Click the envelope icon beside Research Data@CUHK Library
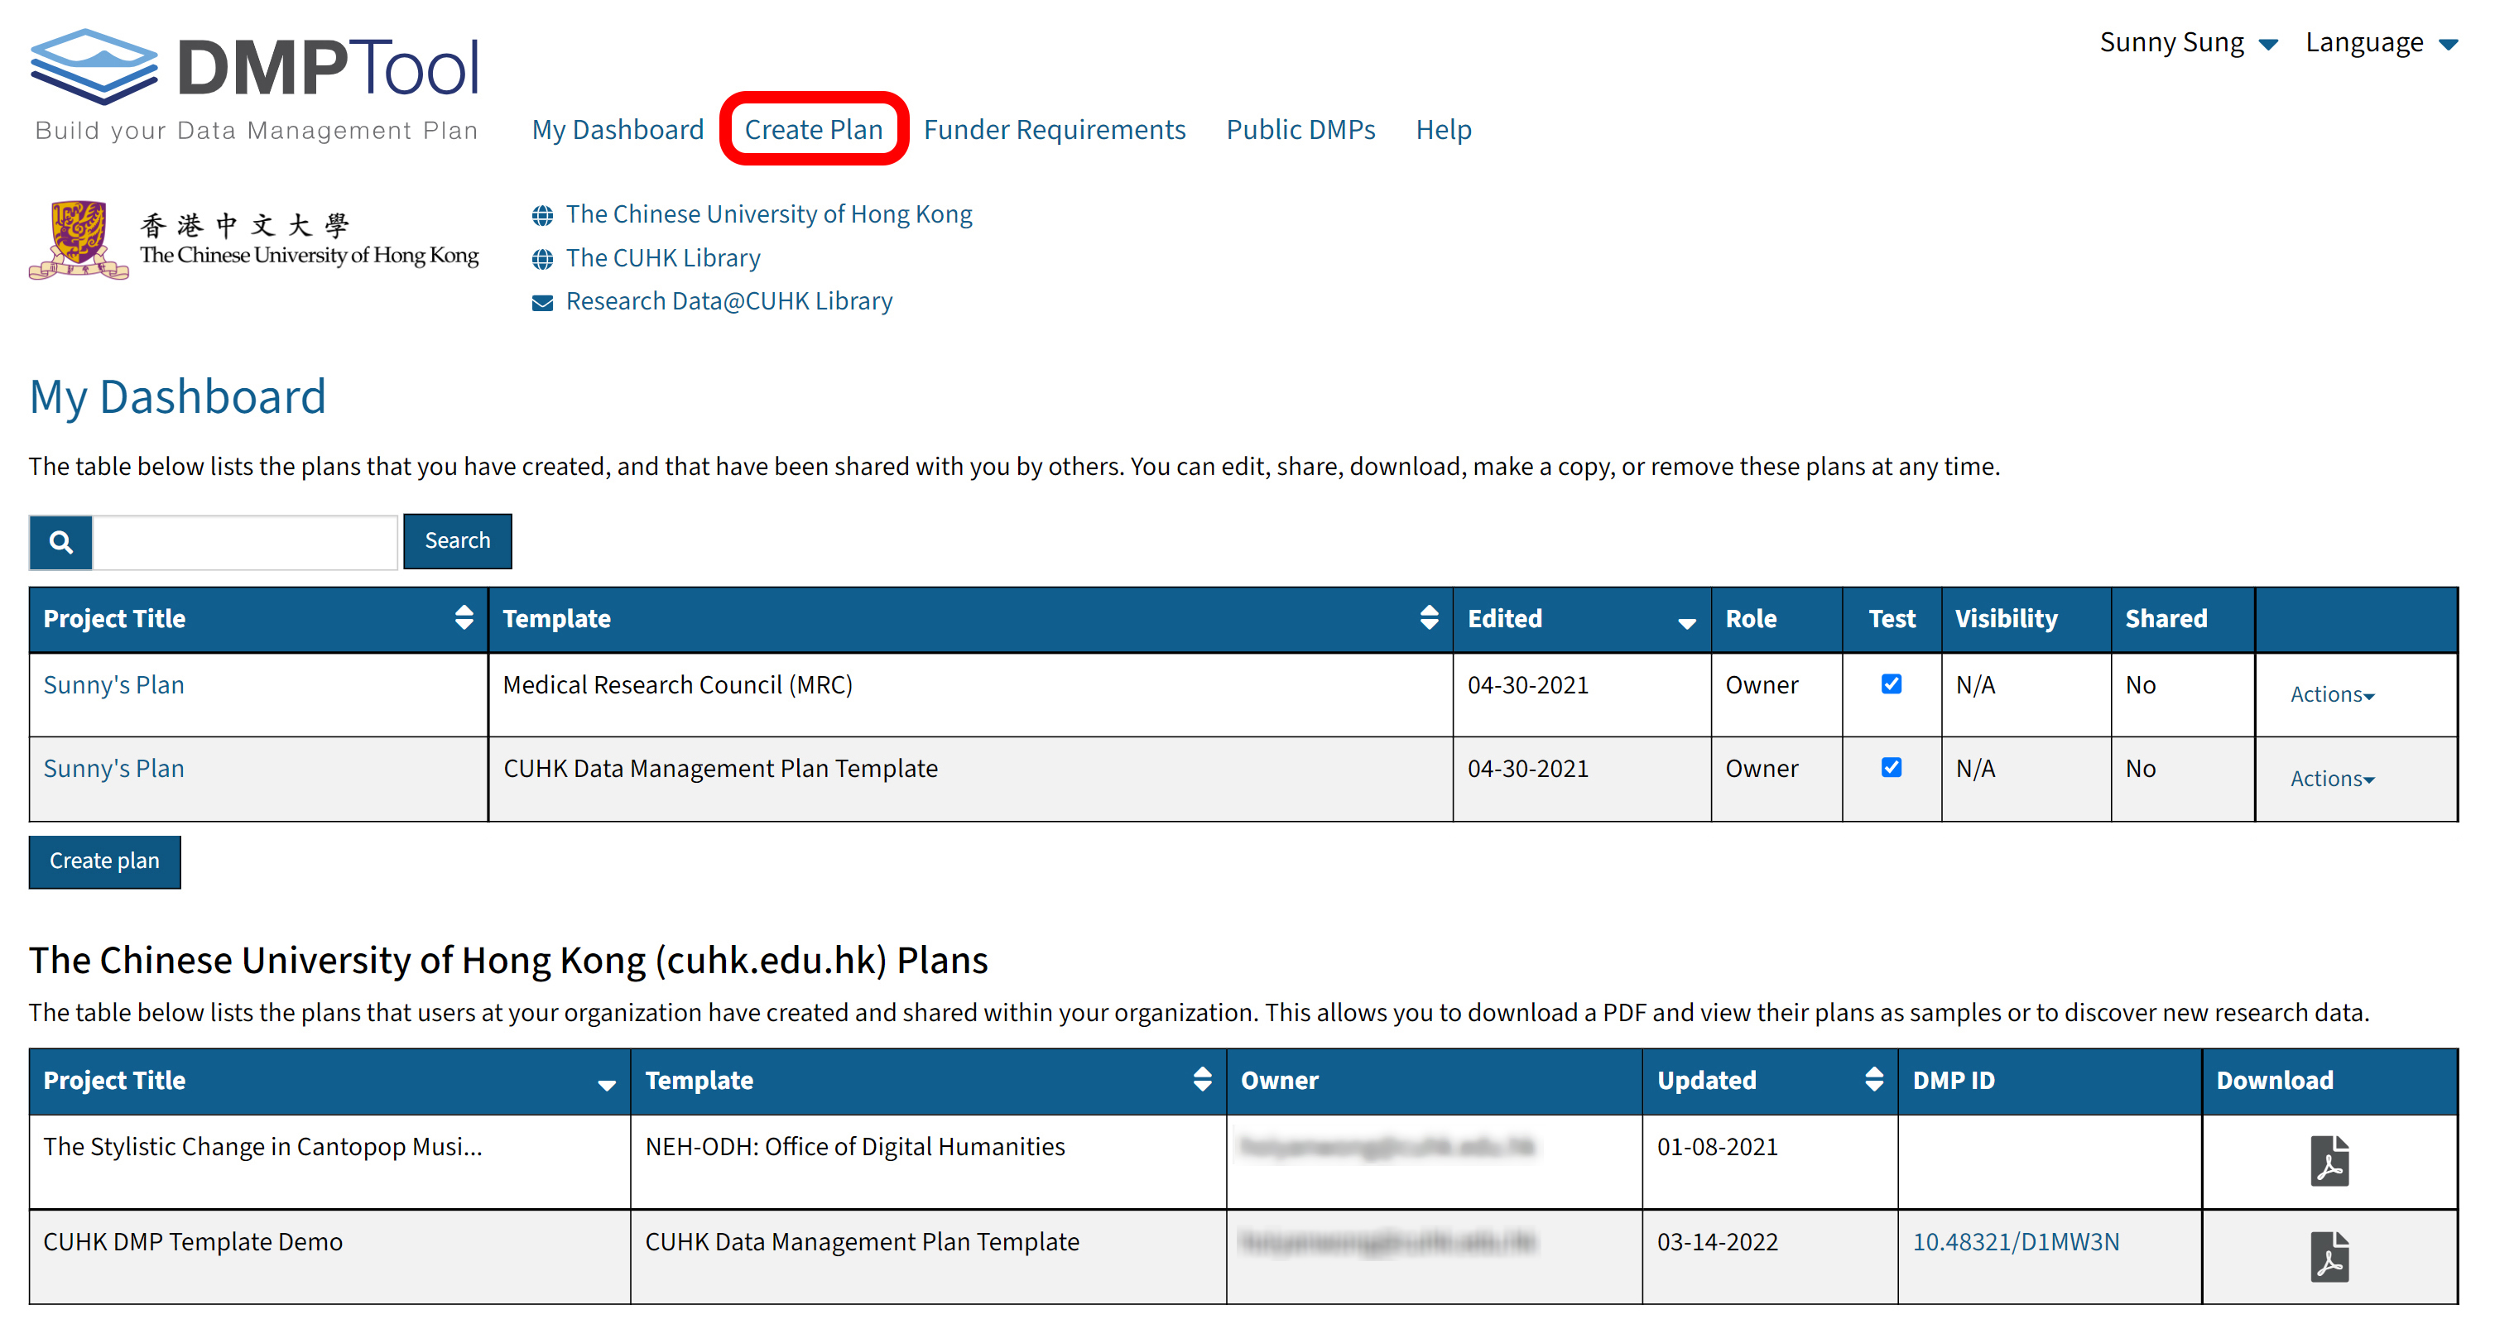 pyautogui.click(x=543, y=301)
